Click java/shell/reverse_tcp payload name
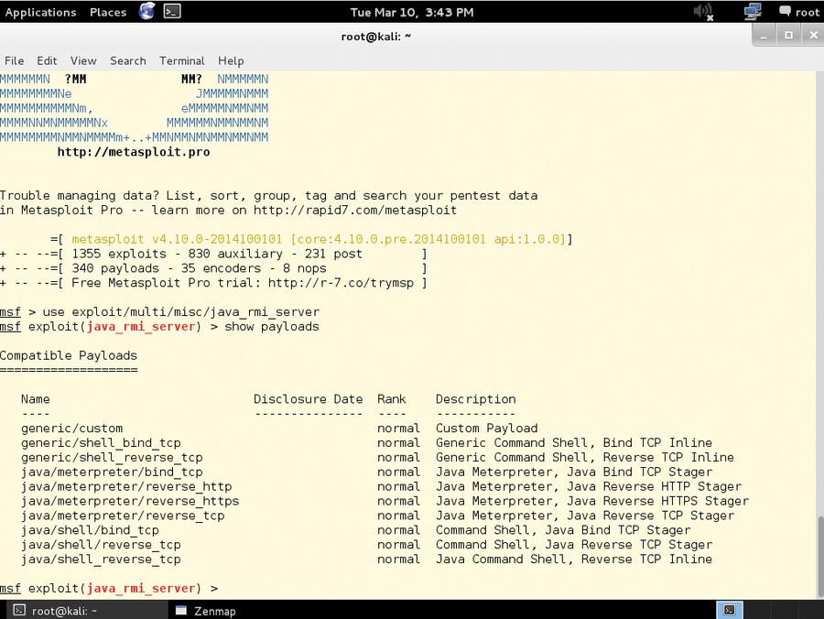 (x=101, y=545)
